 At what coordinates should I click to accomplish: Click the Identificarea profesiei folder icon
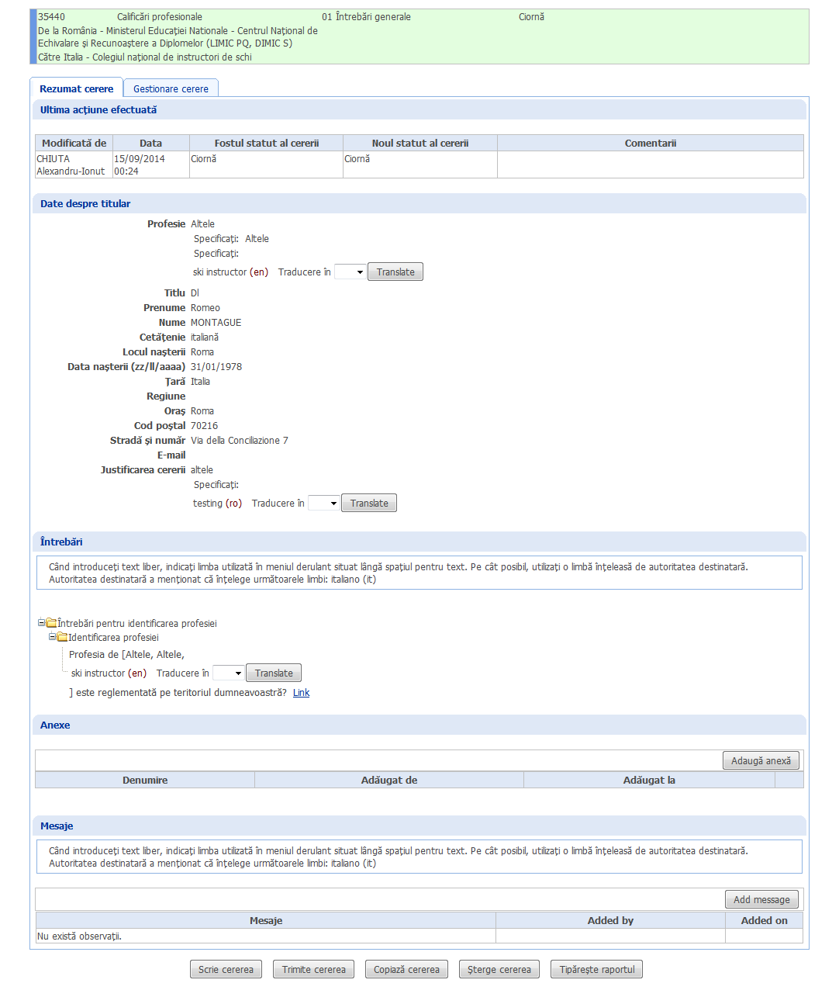[62, 637]
